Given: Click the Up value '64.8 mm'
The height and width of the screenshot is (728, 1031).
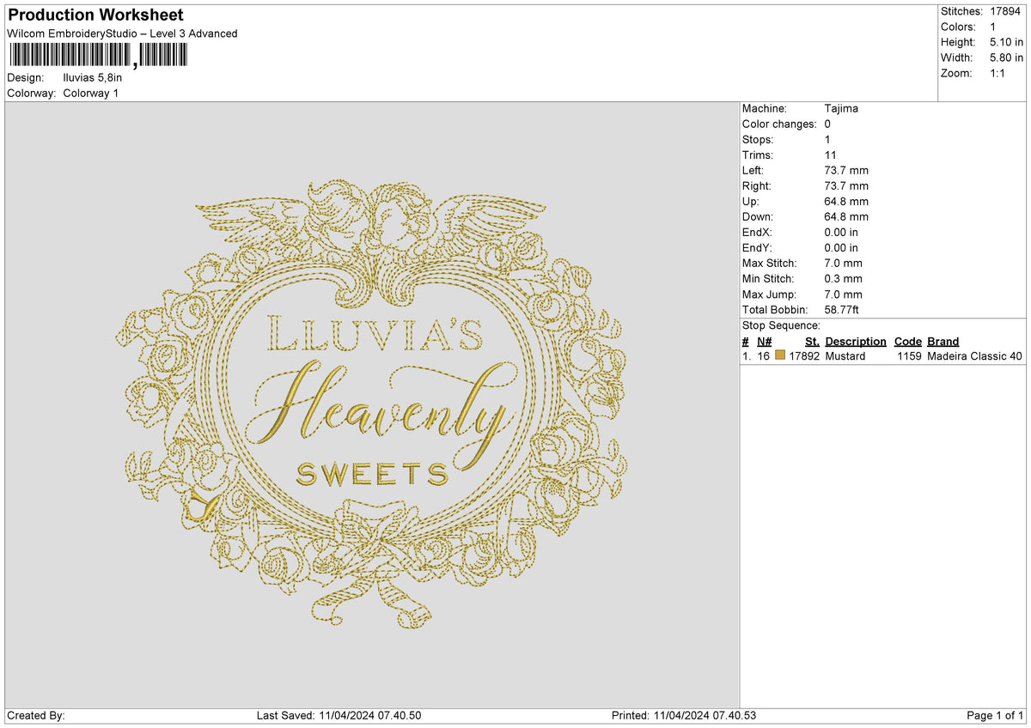Looking at the screenshot, I should (846, 201).
